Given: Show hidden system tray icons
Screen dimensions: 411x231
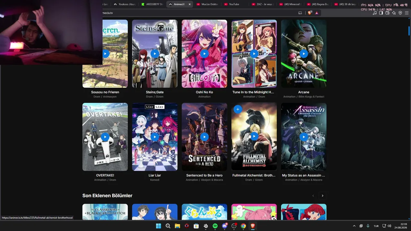Looking at the screenshot, I should (354, 226).
